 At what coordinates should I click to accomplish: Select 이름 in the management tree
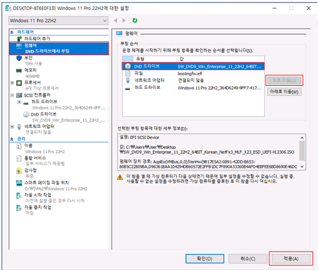[28, 146]
